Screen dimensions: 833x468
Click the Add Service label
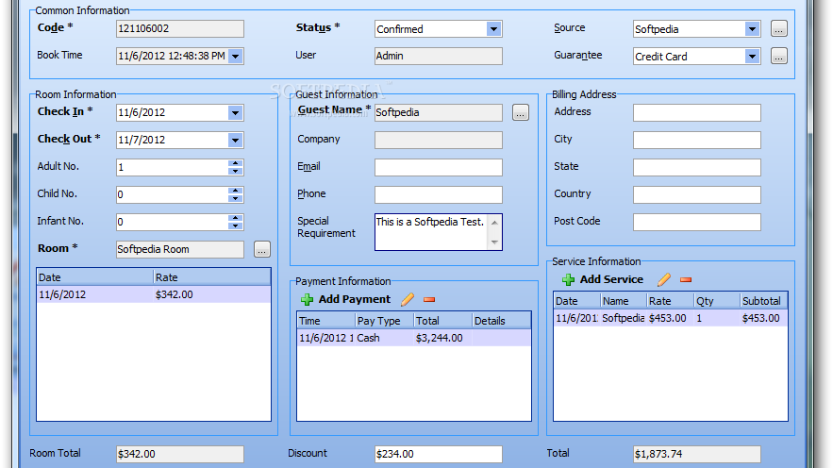(611, 279)
